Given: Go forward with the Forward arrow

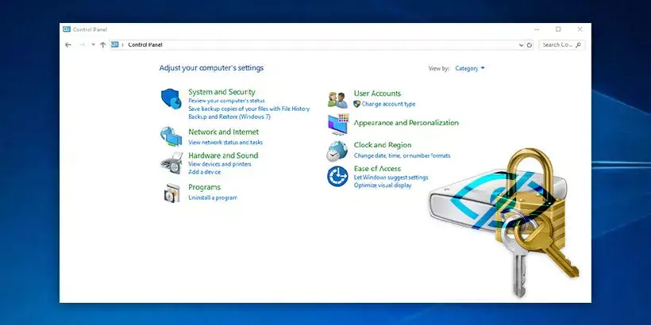Looking at the screenshot, I should (x=82, y=44).
